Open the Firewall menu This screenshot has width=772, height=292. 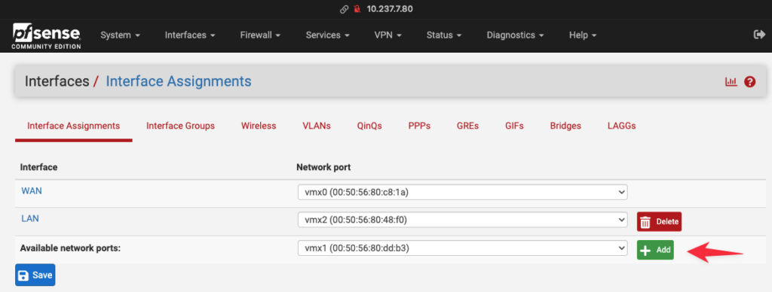[260, 35]
